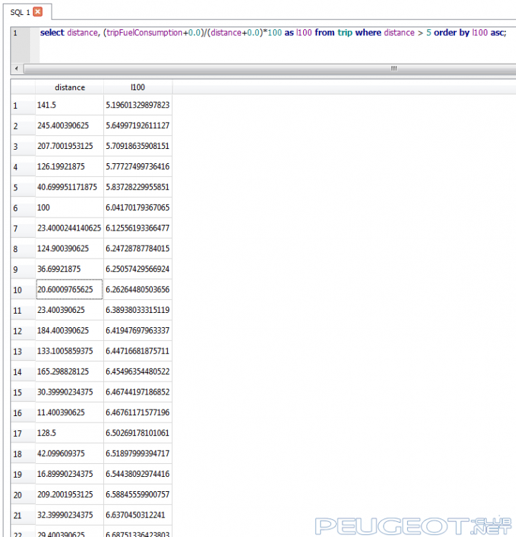Select cell 6.41947697963337

138,331
